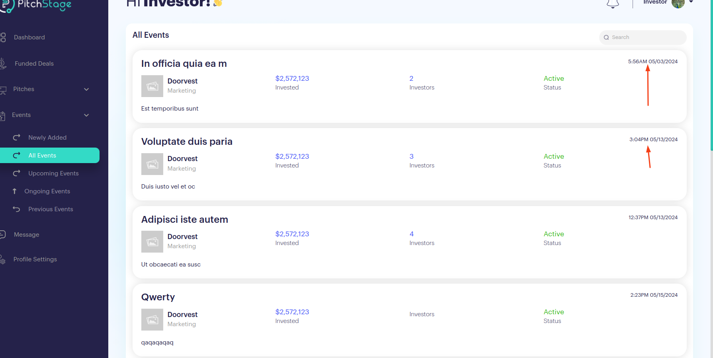Expand the Pitches submenu chevron

(86, 89)
